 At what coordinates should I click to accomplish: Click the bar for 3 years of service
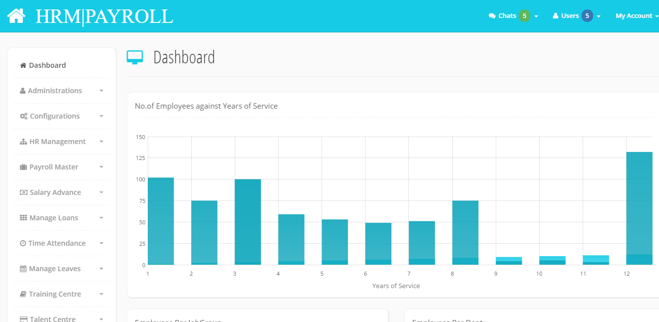[x=248, y=222]
